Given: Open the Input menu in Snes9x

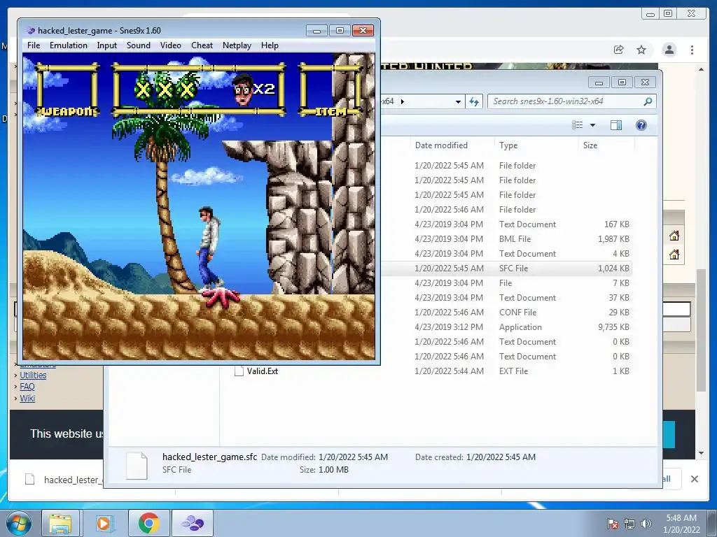Looking at the screenshot, I should [106, 45].
